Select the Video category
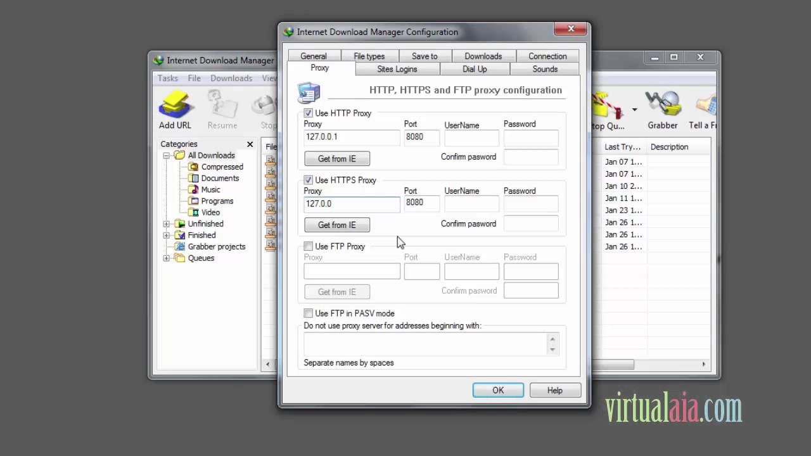The width and height of the screenshot is (811, 456). 210,212
